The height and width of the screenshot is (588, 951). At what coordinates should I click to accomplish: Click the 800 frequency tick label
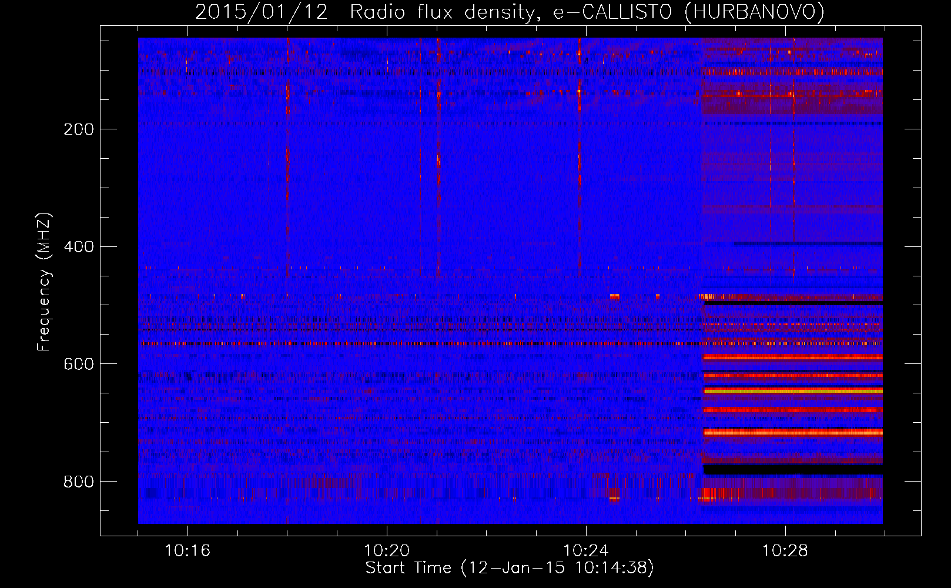pos(79,482)
